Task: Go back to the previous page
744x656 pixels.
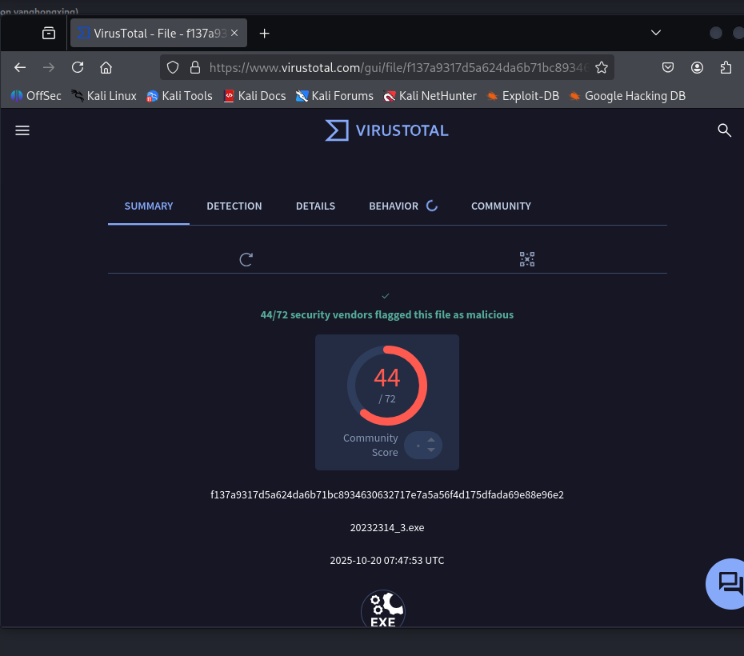Action: [20, 67]
